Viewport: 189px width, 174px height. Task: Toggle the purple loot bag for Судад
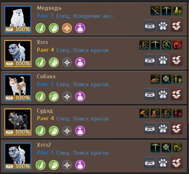[x=80, y=131]
